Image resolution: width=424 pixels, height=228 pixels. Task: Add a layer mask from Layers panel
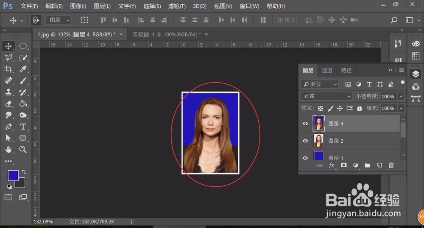coord(344,165)
